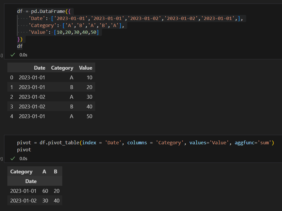Select row index 3 in df table

tap(12, 107)
